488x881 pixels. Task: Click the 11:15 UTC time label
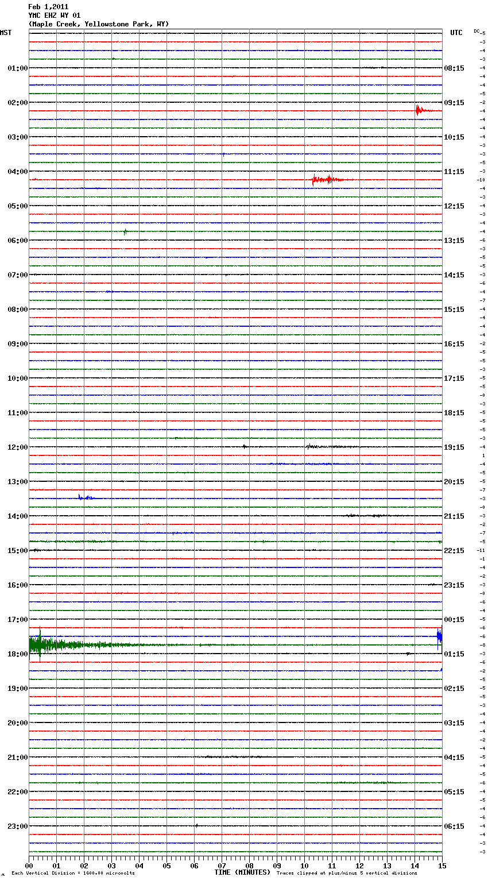pyautogui.click(x=454, y=171)
